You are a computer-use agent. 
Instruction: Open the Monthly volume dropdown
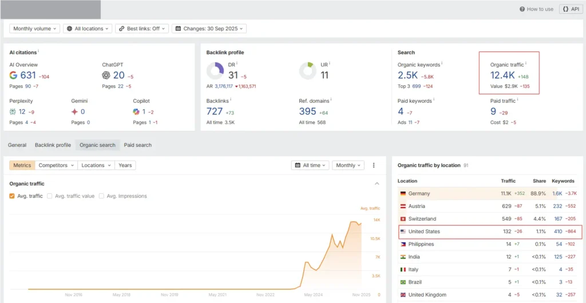34,29
